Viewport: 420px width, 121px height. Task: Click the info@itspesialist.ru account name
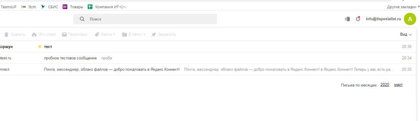pos(383,19)
